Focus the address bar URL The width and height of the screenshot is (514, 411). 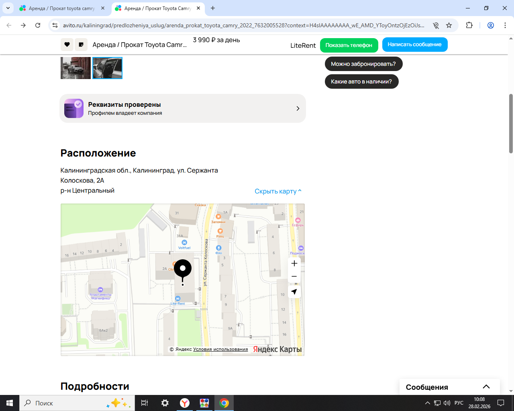(x=244, y=25)
